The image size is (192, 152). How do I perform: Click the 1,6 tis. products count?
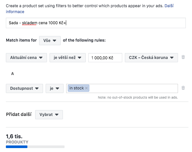[x=14, y=136]
